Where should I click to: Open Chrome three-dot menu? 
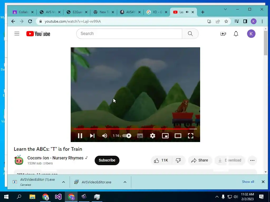tap(262, 21)
